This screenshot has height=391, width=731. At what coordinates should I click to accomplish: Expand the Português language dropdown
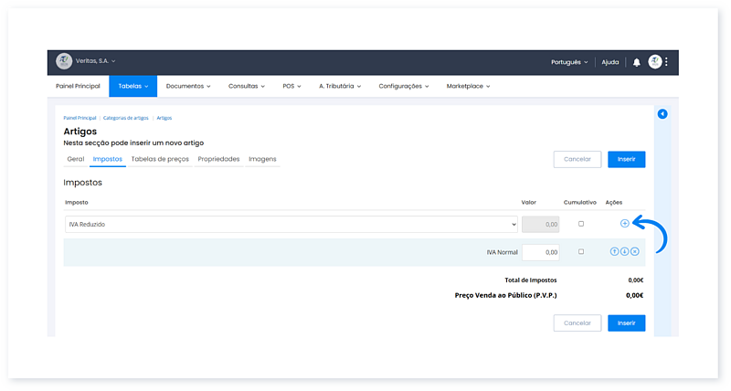click(x=569, y=62)
